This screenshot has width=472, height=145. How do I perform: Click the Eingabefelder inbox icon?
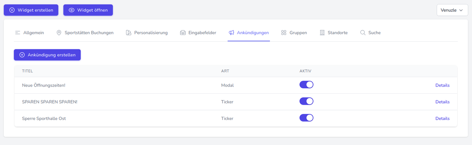click(x=183, y=33)
